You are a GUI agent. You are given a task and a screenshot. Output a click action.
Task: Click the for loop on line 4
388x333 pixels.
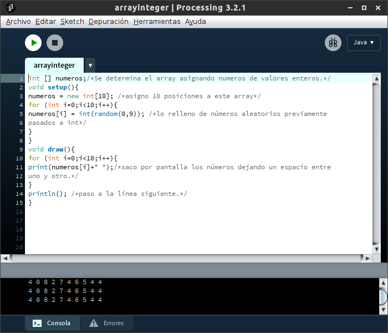[73, 105]
